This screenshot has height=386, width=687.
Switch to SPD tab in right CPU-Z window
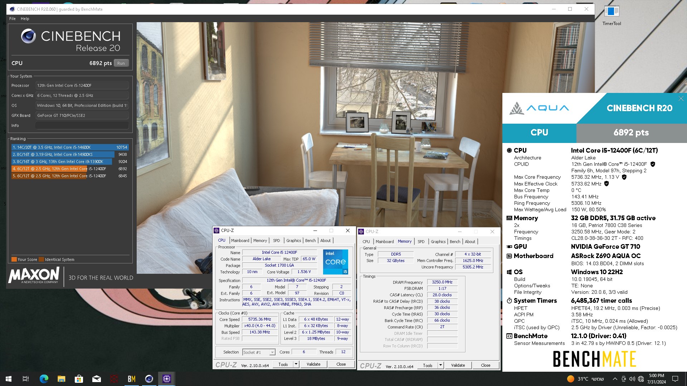[x=421, y=242]
